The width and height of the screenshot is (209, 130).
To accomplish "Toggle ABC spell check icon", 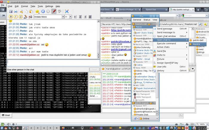I will tap(60, 11).
